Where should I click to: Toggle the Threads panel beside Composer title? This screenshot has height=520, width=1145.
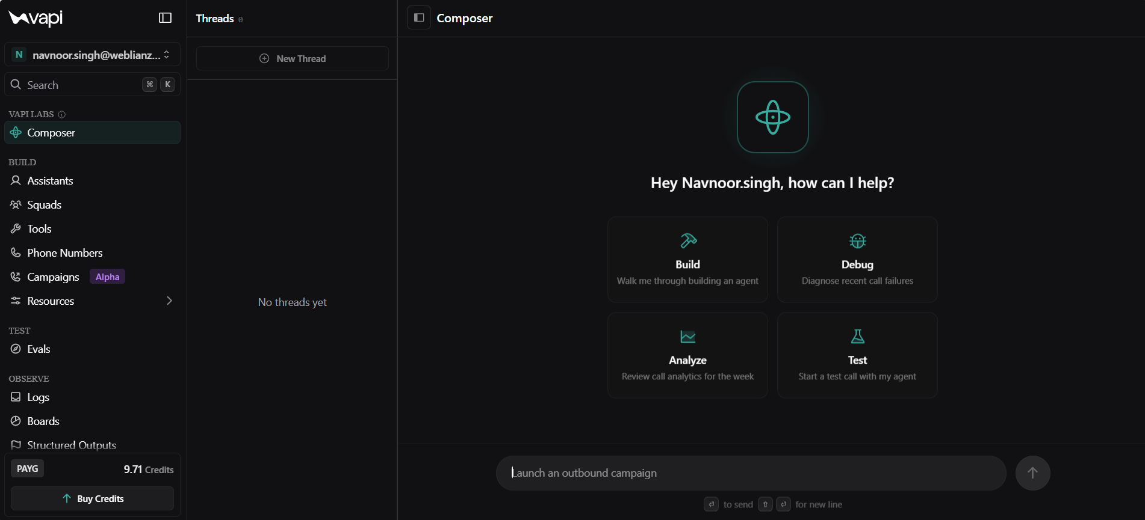click(x=419, y=18)
